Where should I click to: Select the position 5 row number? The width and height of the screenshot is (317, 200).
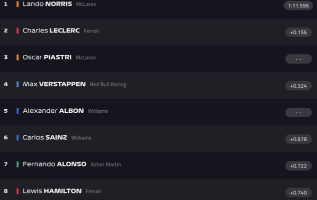coord(5,111)
